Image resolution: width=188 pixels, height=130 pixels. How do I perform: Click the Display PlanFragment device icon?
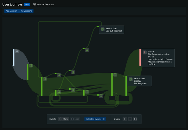point(130,79)
